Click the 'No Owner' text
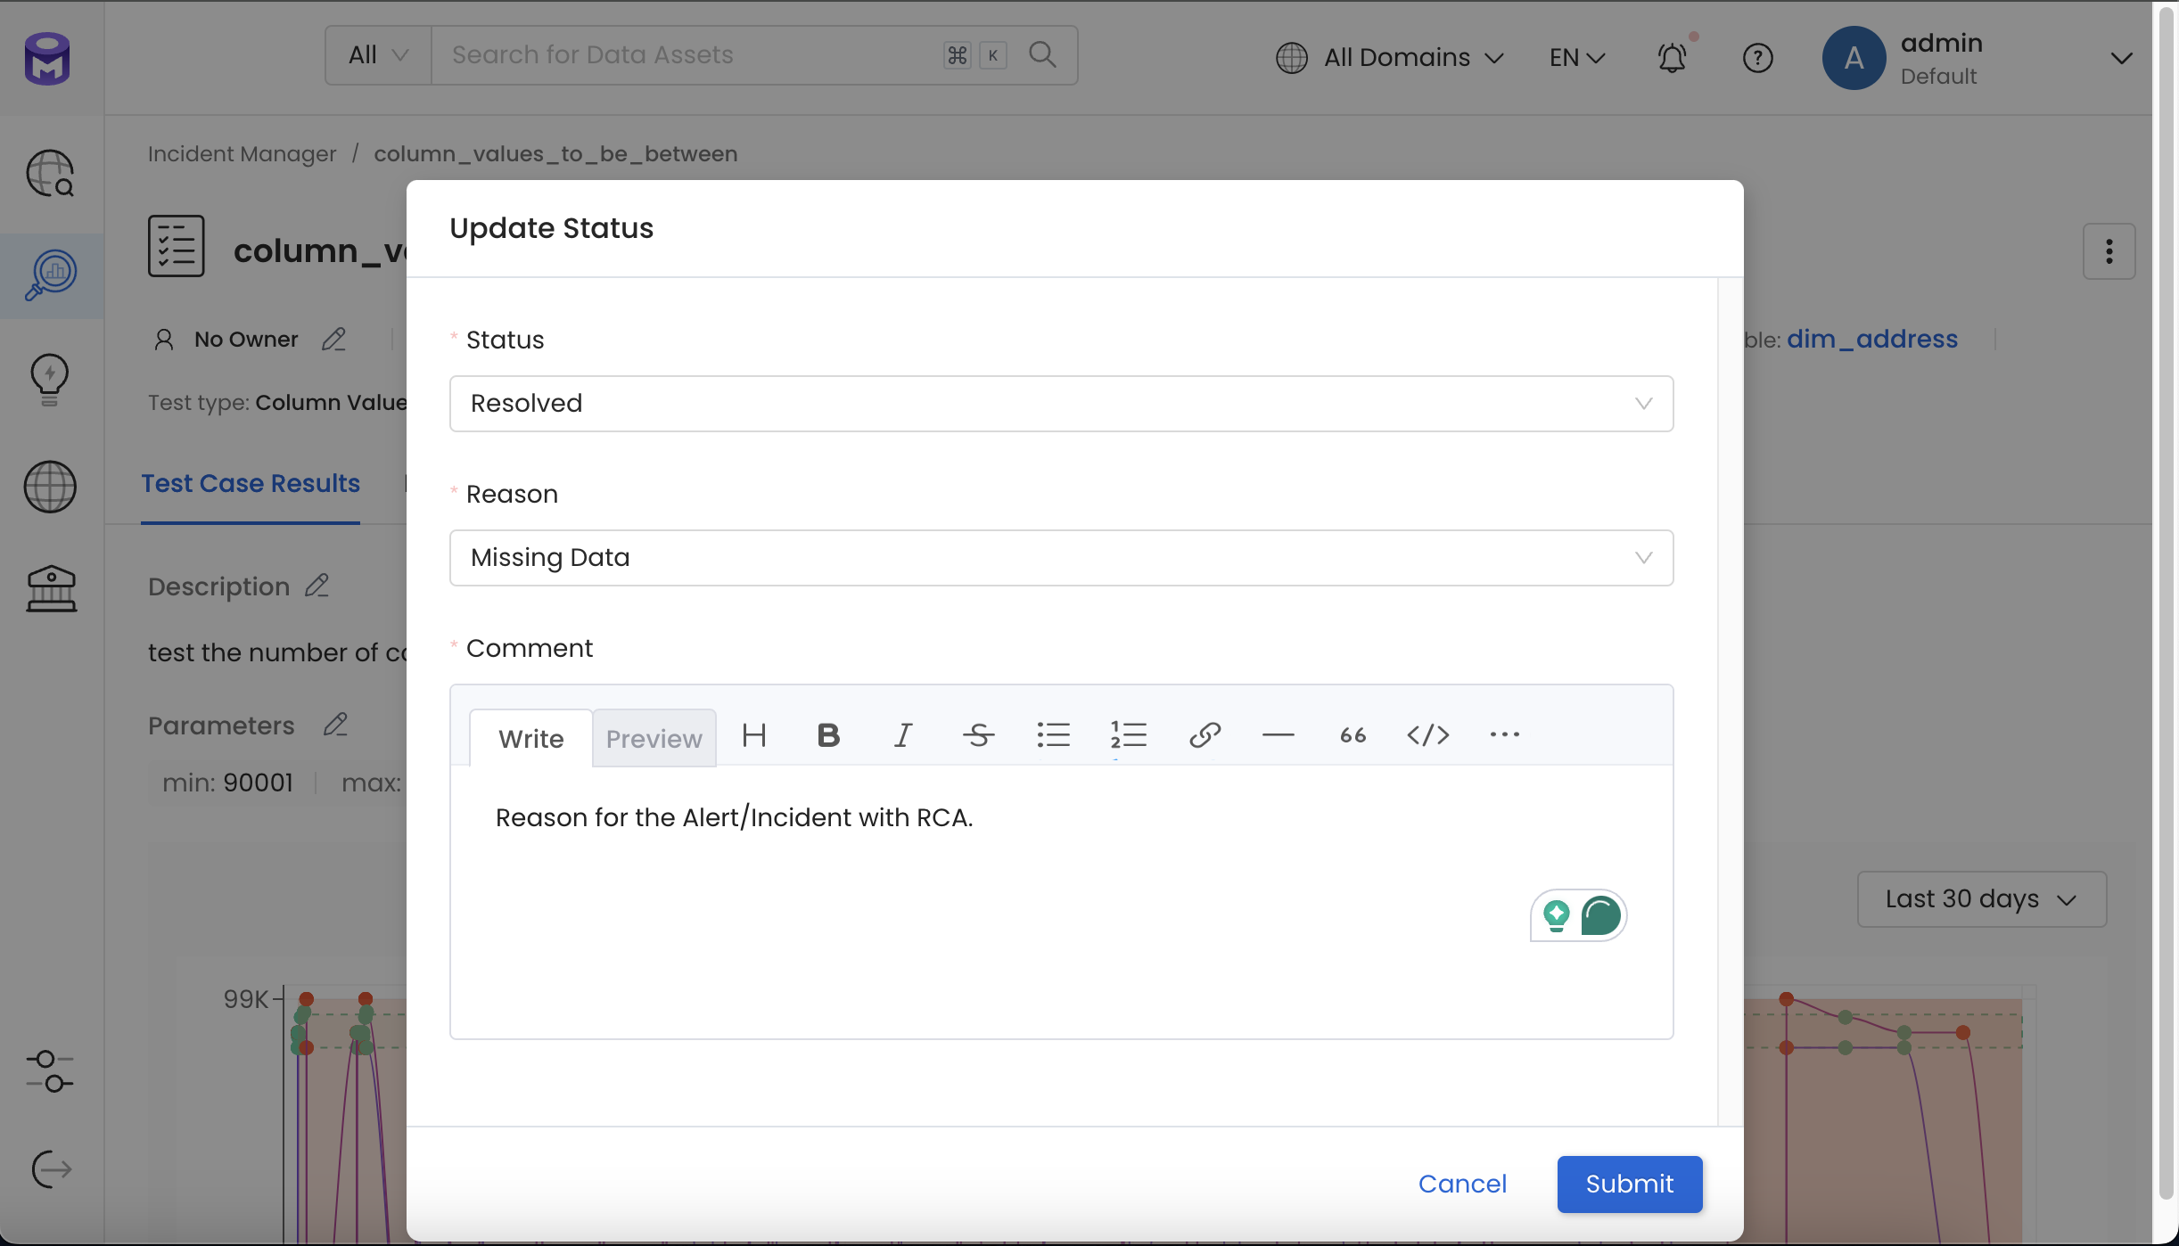2179x1246 pixels. [246, 340]
